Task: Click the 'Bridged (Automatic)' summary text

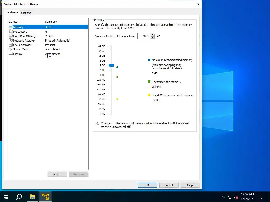Action: point(58,41)
